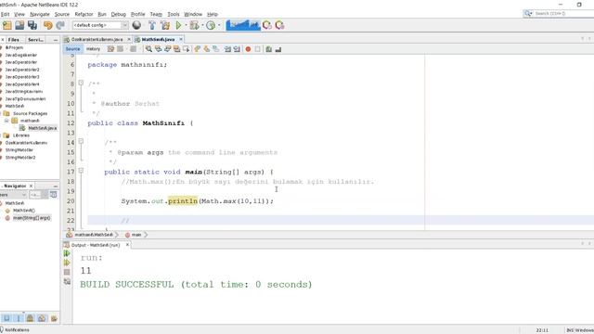Click the Start Macro Recording red icon

click(248, 49)
